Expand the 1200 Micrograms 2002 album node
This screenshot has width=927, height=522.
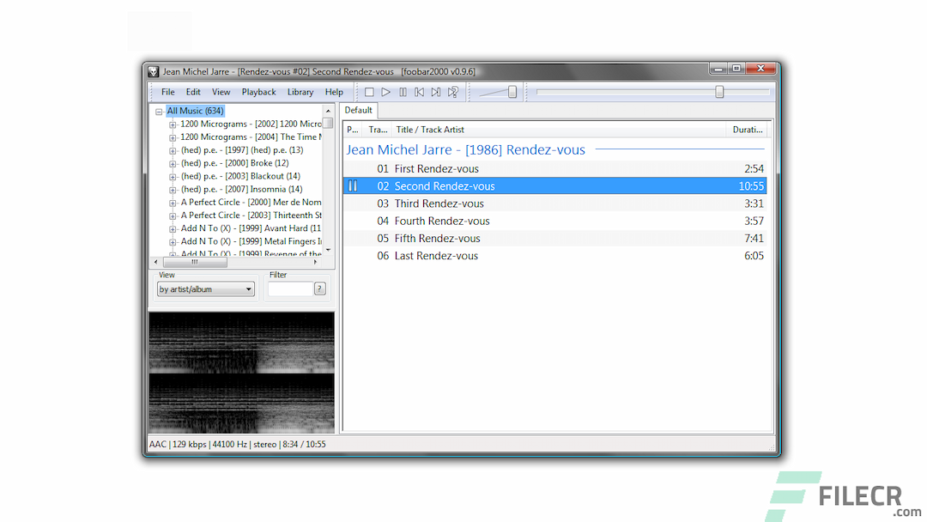pos(173,124)
